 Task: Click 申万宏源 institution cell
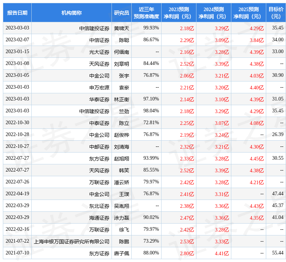point(99,88)
